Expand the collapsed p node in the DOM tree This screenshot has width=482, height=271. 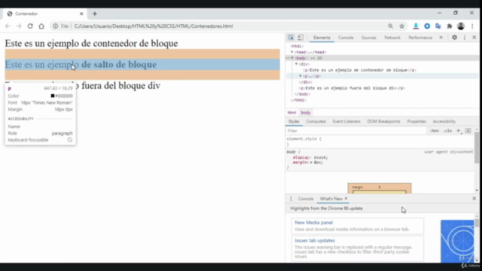(x=300, y=76)
